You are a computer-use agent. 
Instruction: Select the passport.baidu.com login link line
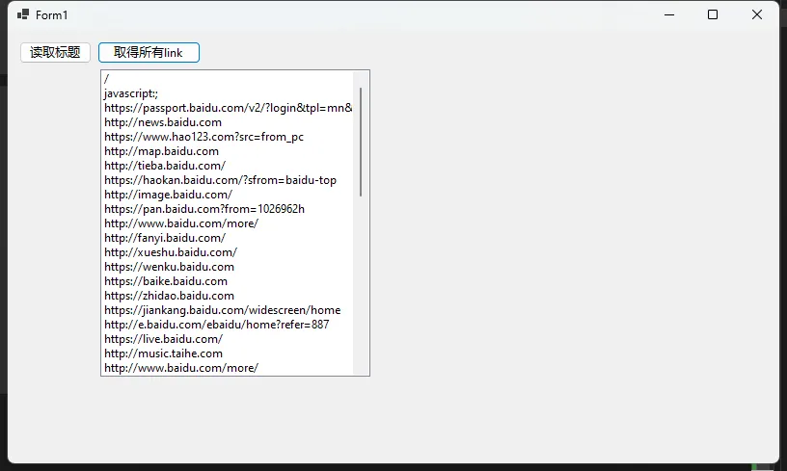click(229, 108)
